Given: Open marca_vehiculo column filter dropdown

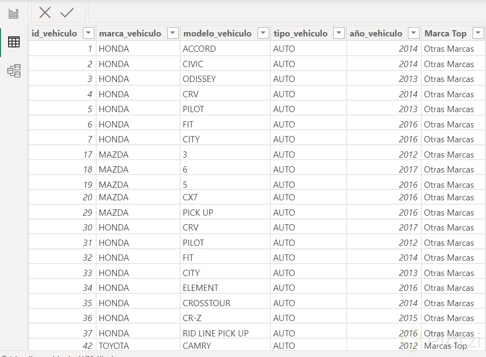Looking at the screenshot, I should point(173,33).
